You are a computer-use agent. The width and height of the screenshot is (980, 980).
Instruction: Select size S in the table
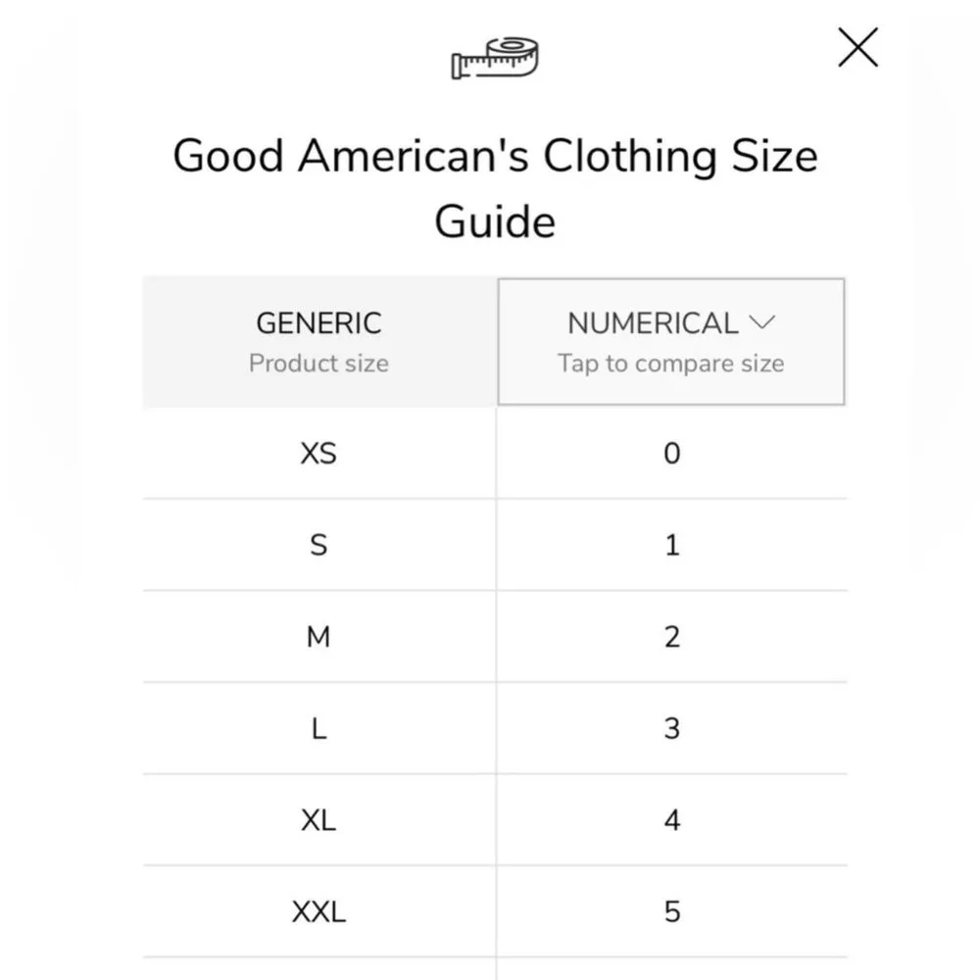(318, 545)
